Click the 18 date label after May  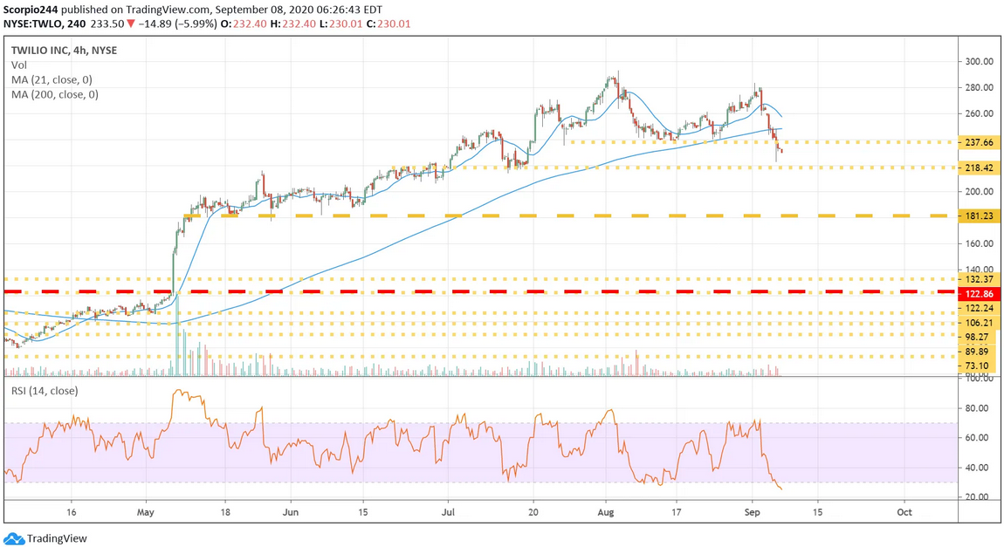pos(224,512)
